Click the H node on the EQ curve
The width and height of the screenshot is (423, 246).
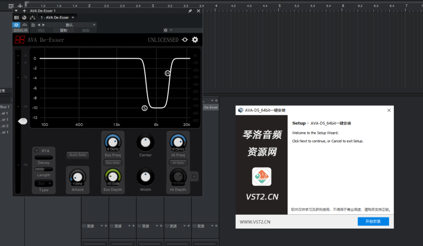coord(168,73)
